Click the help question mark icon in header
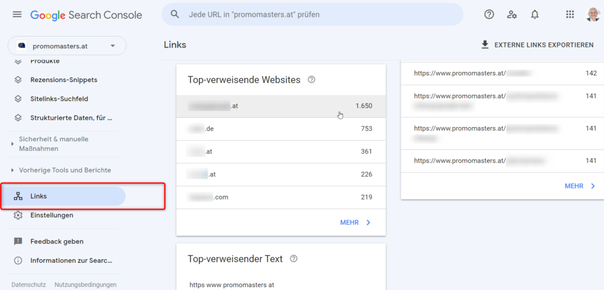The height and width of the screenshot is (290, 604). [489, 14]
